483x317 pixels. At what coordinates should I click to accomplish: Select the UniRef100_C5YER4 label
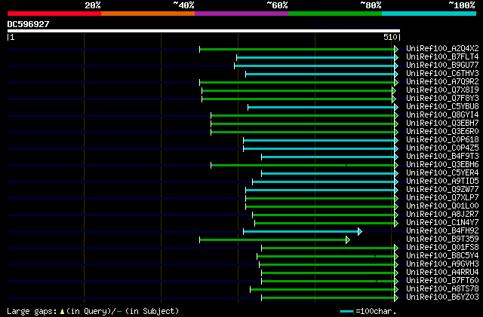pyautogui.click(x=442, y=173)
